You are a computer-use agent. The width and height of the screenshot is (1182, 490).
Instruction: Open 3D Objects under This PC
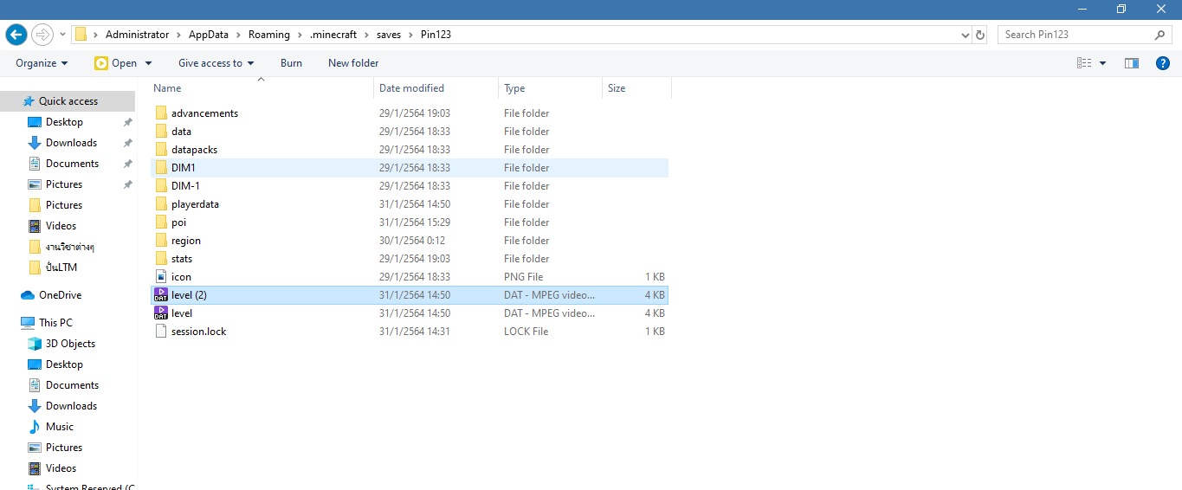pos(70,344)
